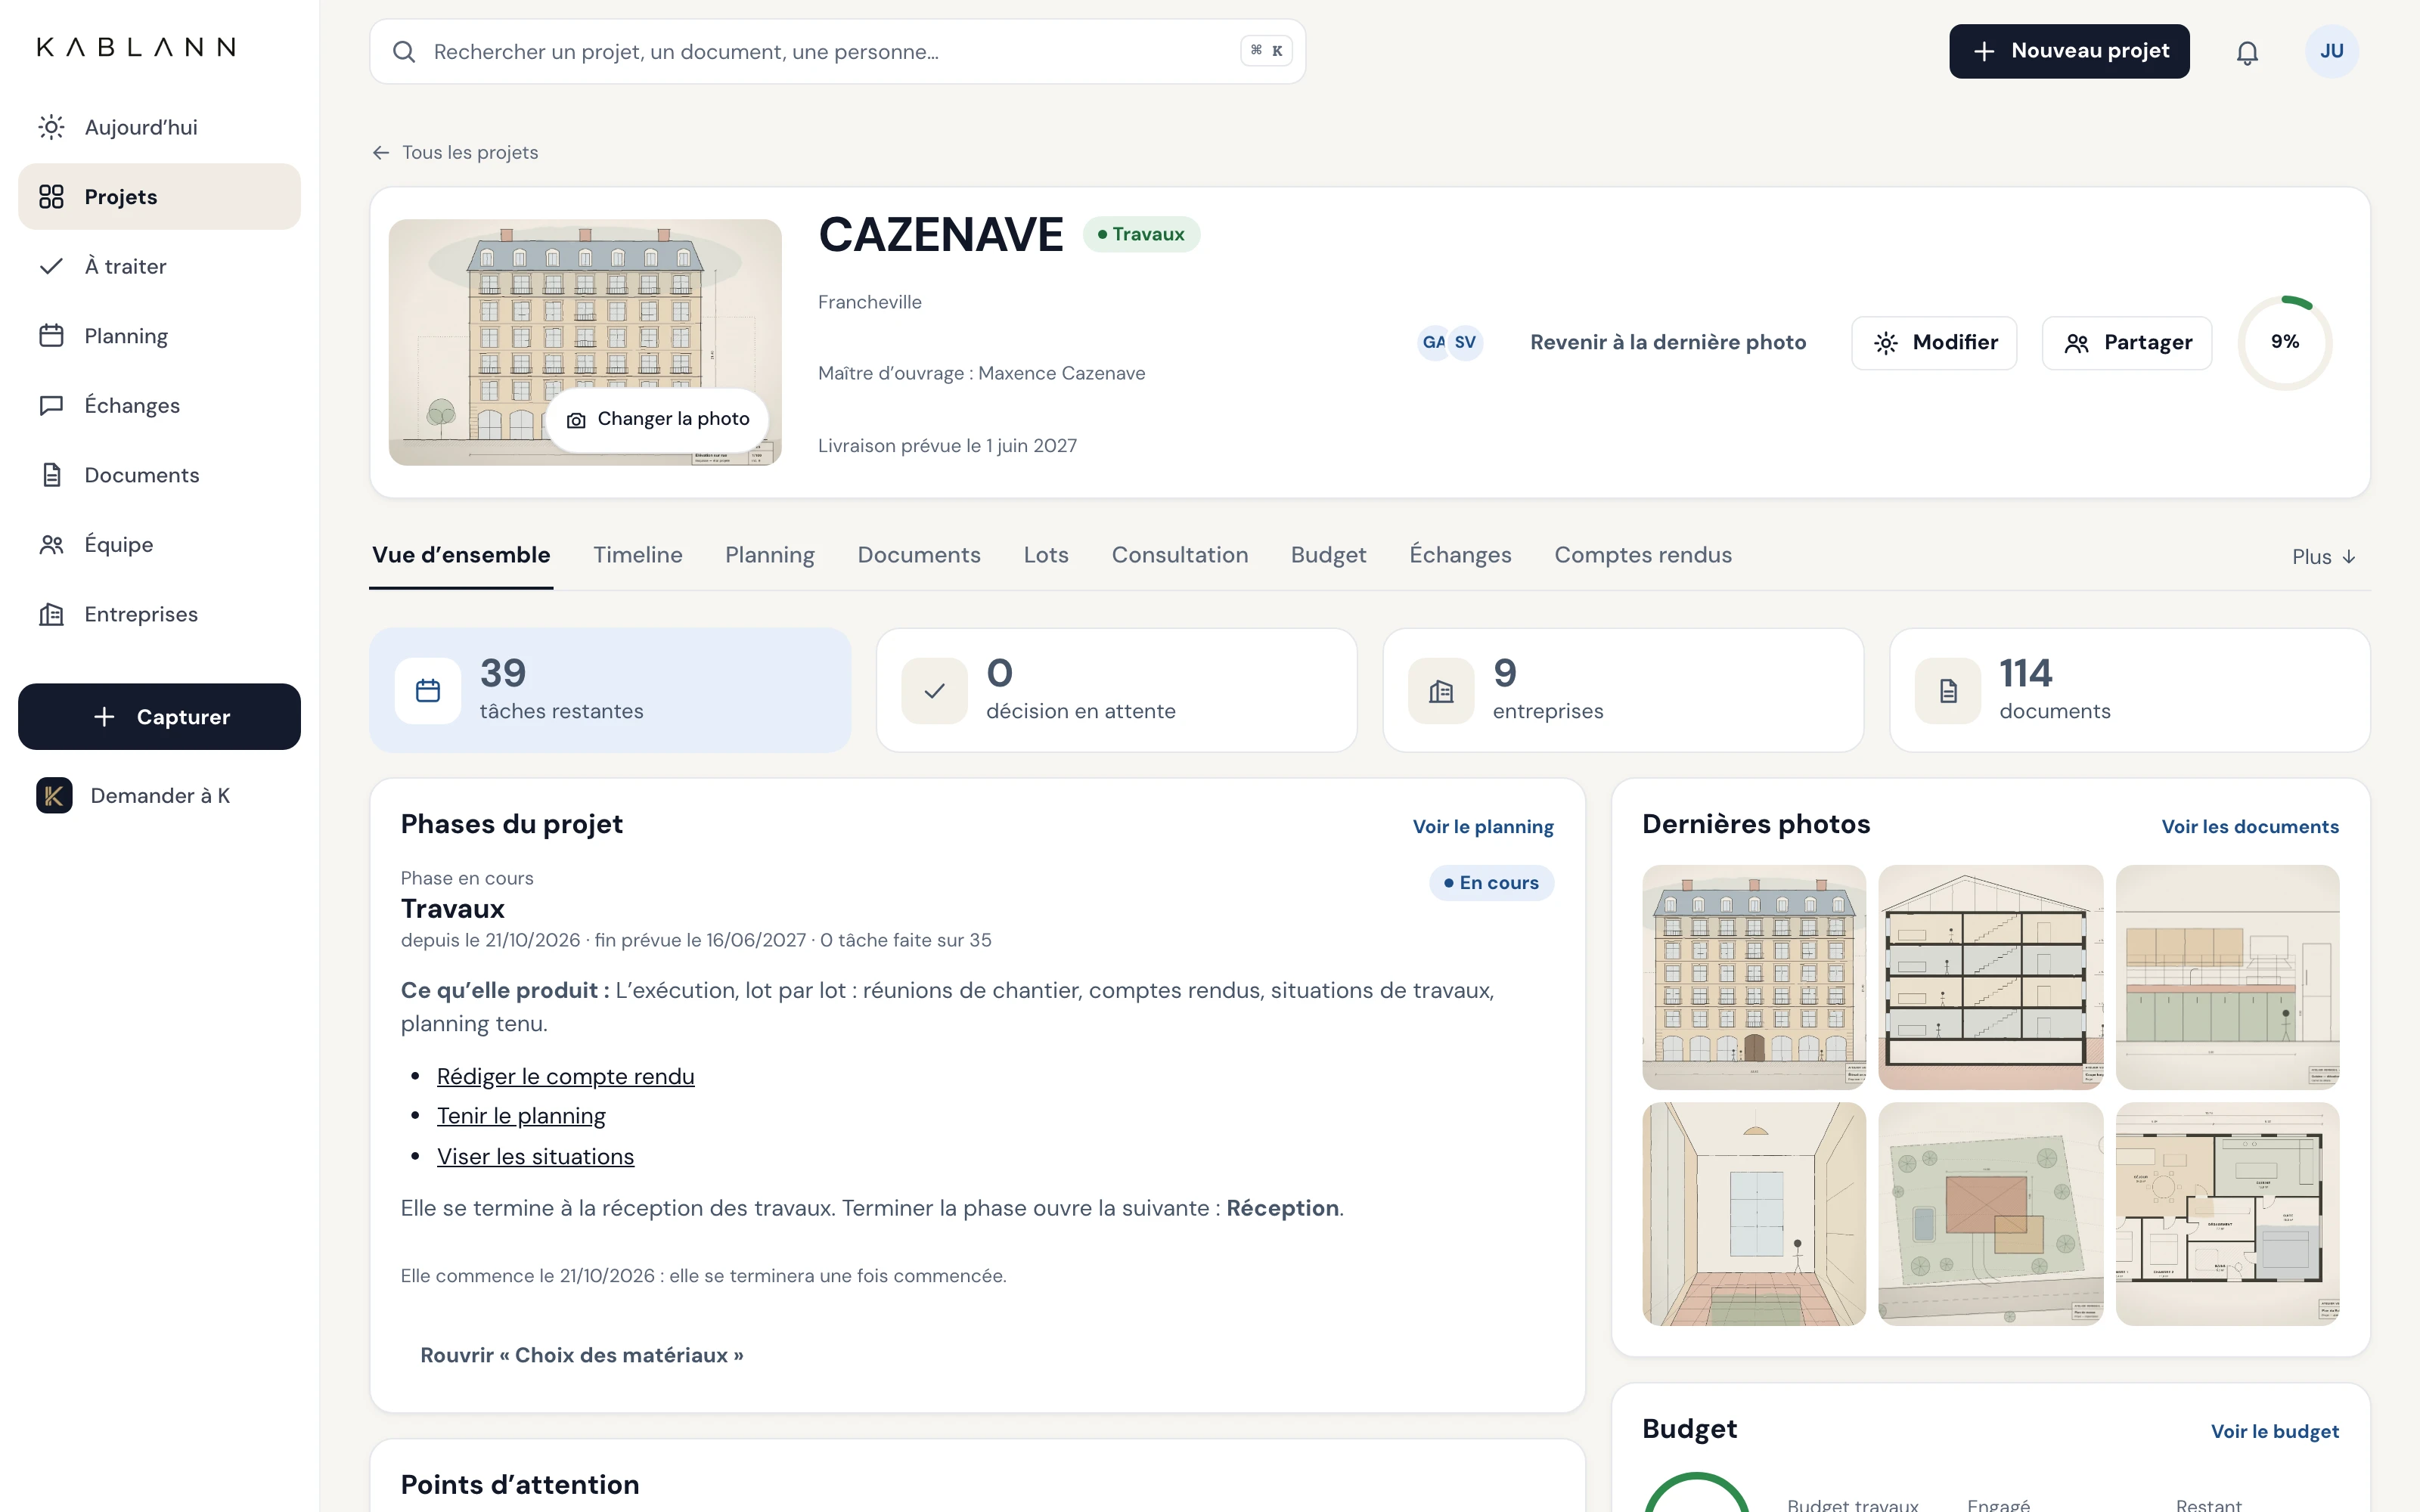2420x1512 pixels.
Task: Click the 9% progress ring
Action: coord(2285,342)
